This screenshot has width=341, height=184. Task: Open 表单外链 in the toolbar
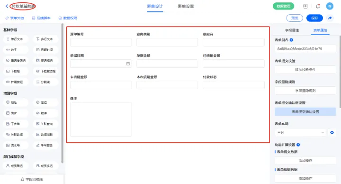[15, 18]
